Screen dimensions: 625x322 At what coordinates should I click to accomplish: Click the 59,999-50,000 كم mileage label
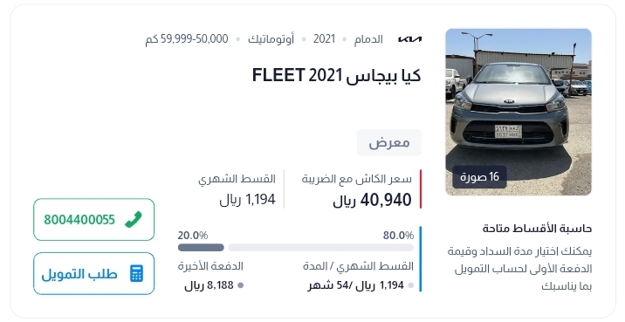point(187,39)
